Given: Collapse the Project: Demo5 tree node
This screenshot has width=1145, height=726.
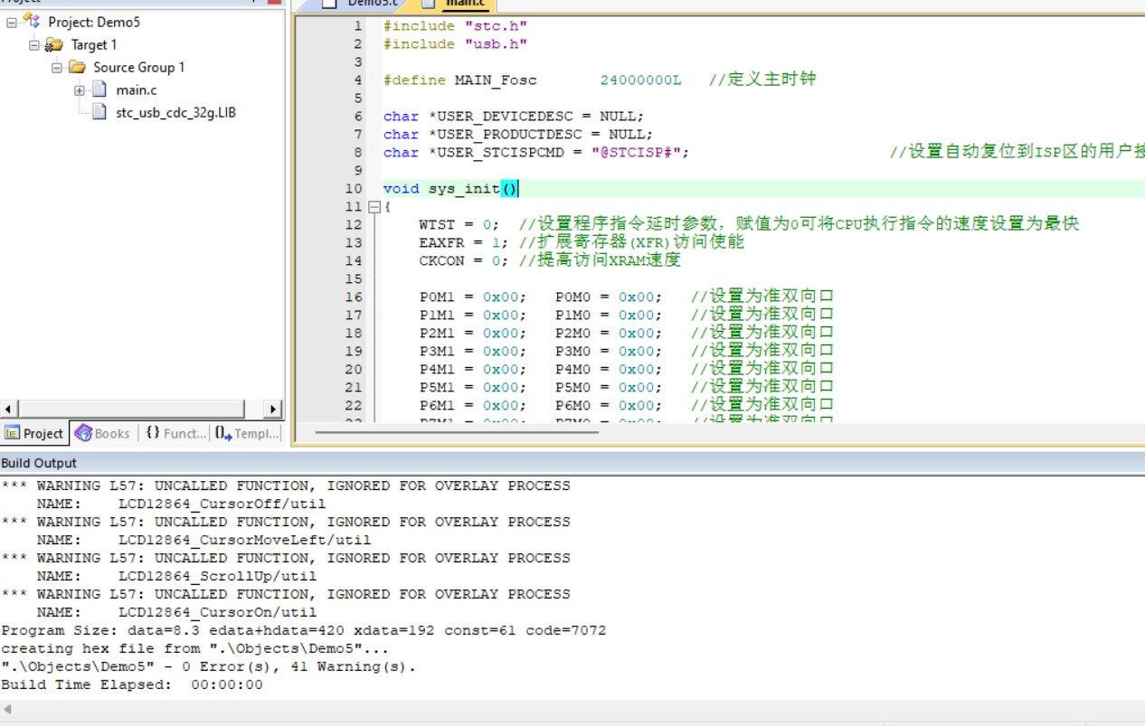Looking at the screenshot, I should pyautogui.click(x=12, y=22).
